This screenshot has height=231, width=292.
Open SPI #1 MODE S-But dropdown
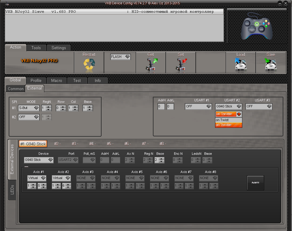click(x=29, y=108)
